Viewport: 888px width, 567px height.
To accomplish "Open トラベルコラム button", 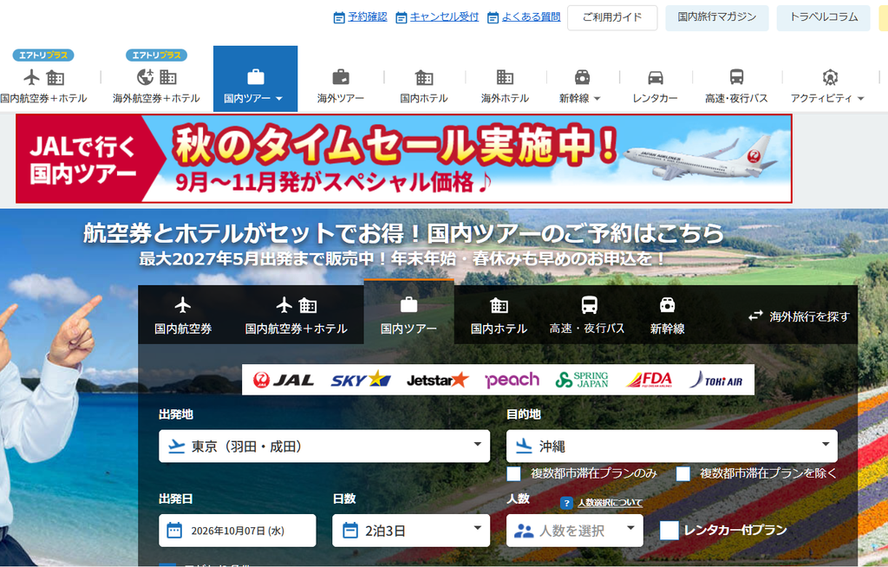I will pyautogui.click(x=824, y=17).
